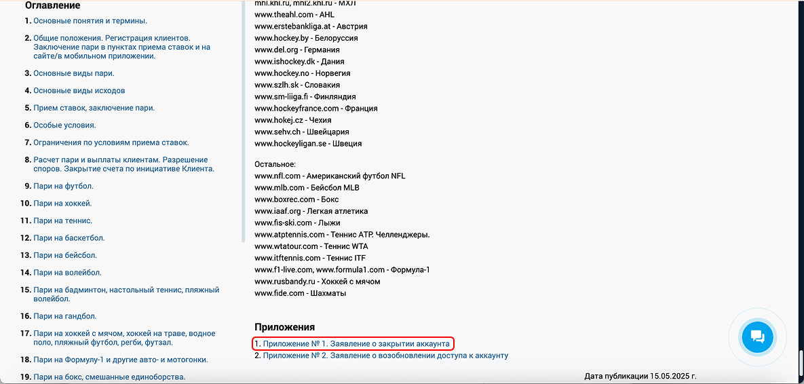Open 'Пари на хоккей с мячом, хоккей на траве' link
Viewport: 804px width, 384px height.
(124, 338)
